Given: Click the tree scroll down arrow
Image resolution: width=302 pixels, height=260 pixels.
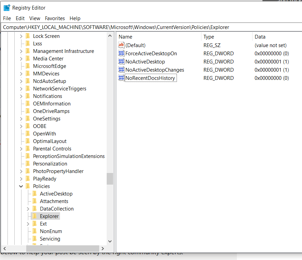Looking at the screenshot, I should 110,241.
